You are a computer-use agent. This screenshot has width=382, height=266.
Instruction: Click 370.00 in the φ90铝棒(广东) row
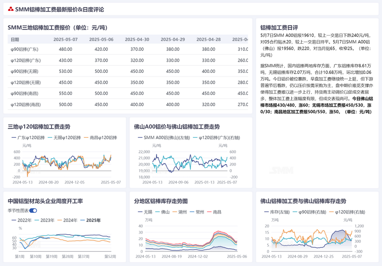coord(137,49)
